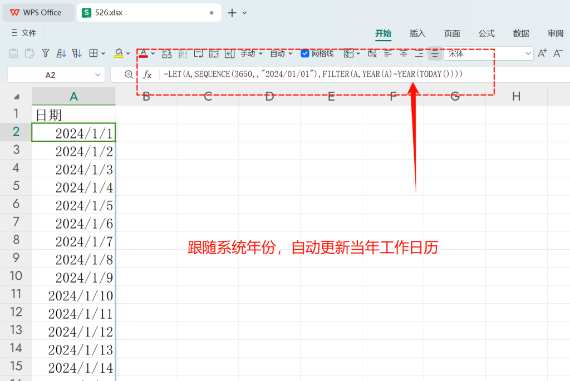570x381 pixels.
Task: Toggle the 网格线 gridlines checkbox
Action: [x=305, y=54]
